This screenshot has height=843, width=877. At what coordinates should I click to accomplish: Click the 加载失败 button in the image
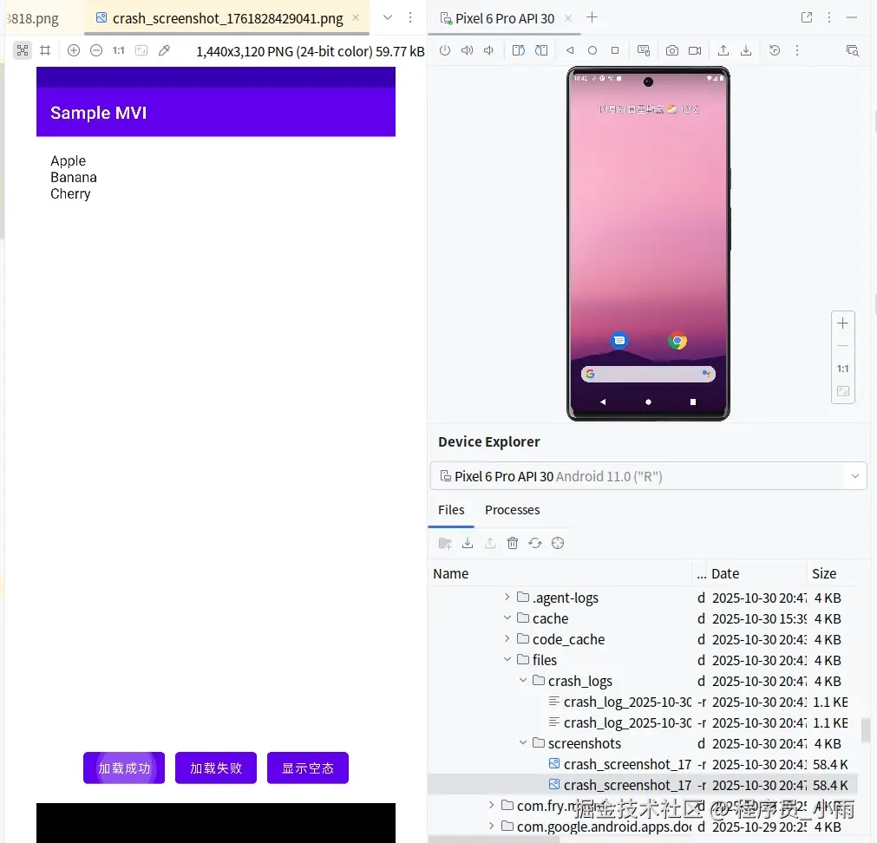[216, 768]
